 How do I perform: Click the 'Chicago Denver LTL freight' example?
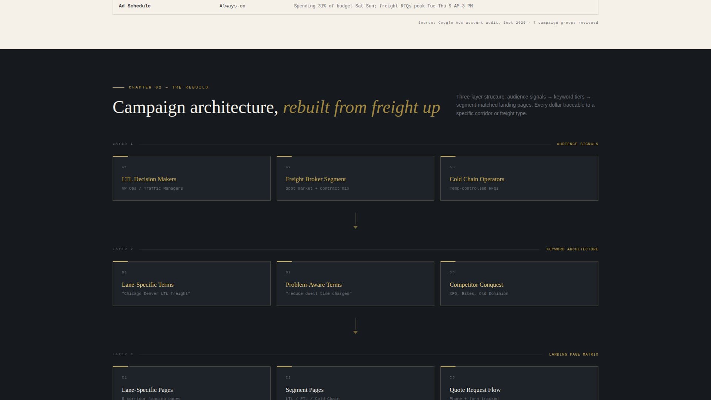pos(156,294)
